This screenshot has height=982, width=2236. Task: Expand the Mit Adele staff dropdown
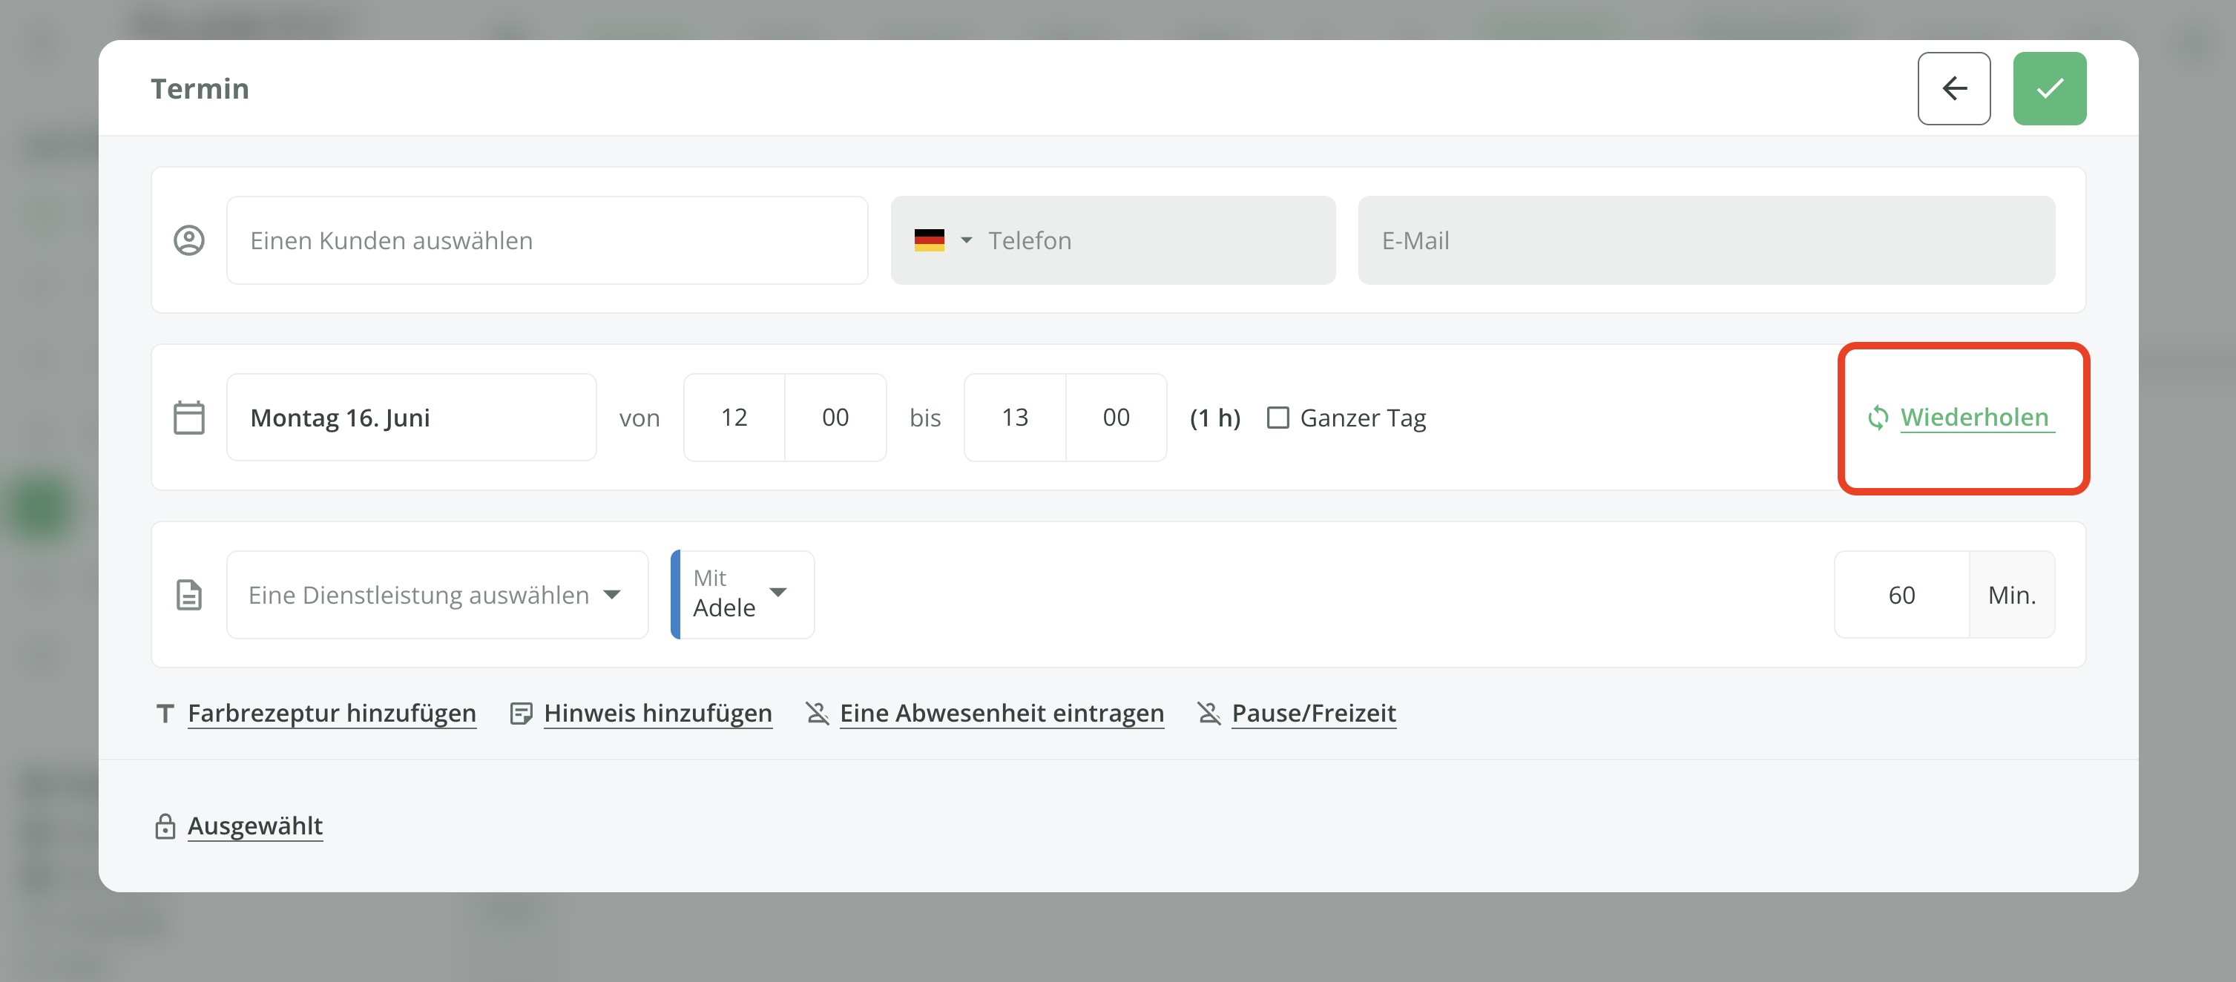743,595
